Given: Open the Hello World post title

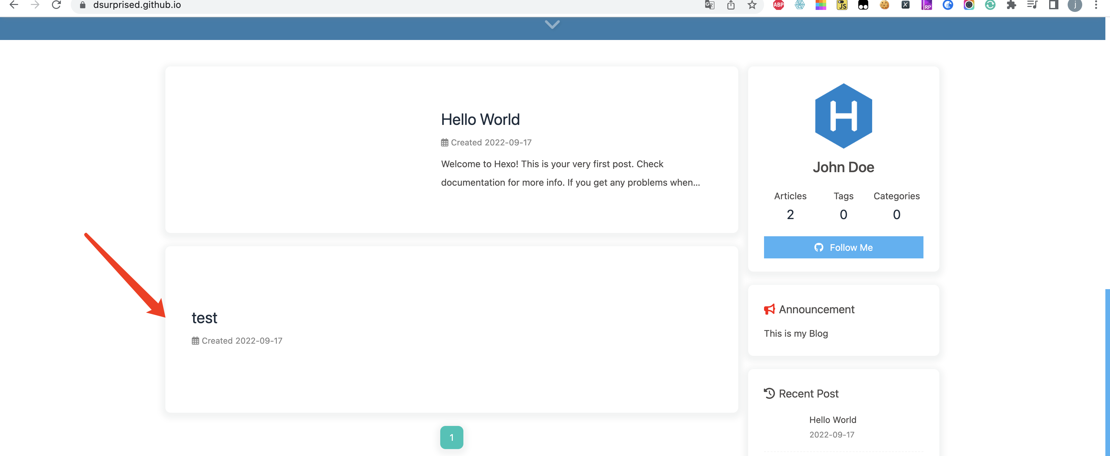Looking at the screenshot, I should pos(480,119).
